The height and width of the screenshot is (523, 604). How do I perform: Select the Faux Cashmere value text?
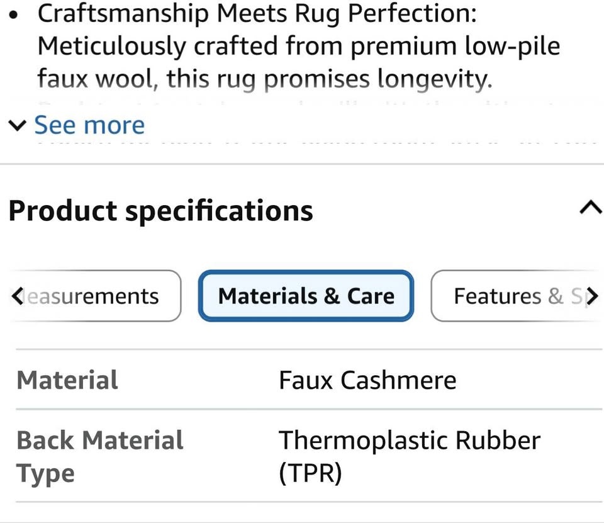pos(367,380)
